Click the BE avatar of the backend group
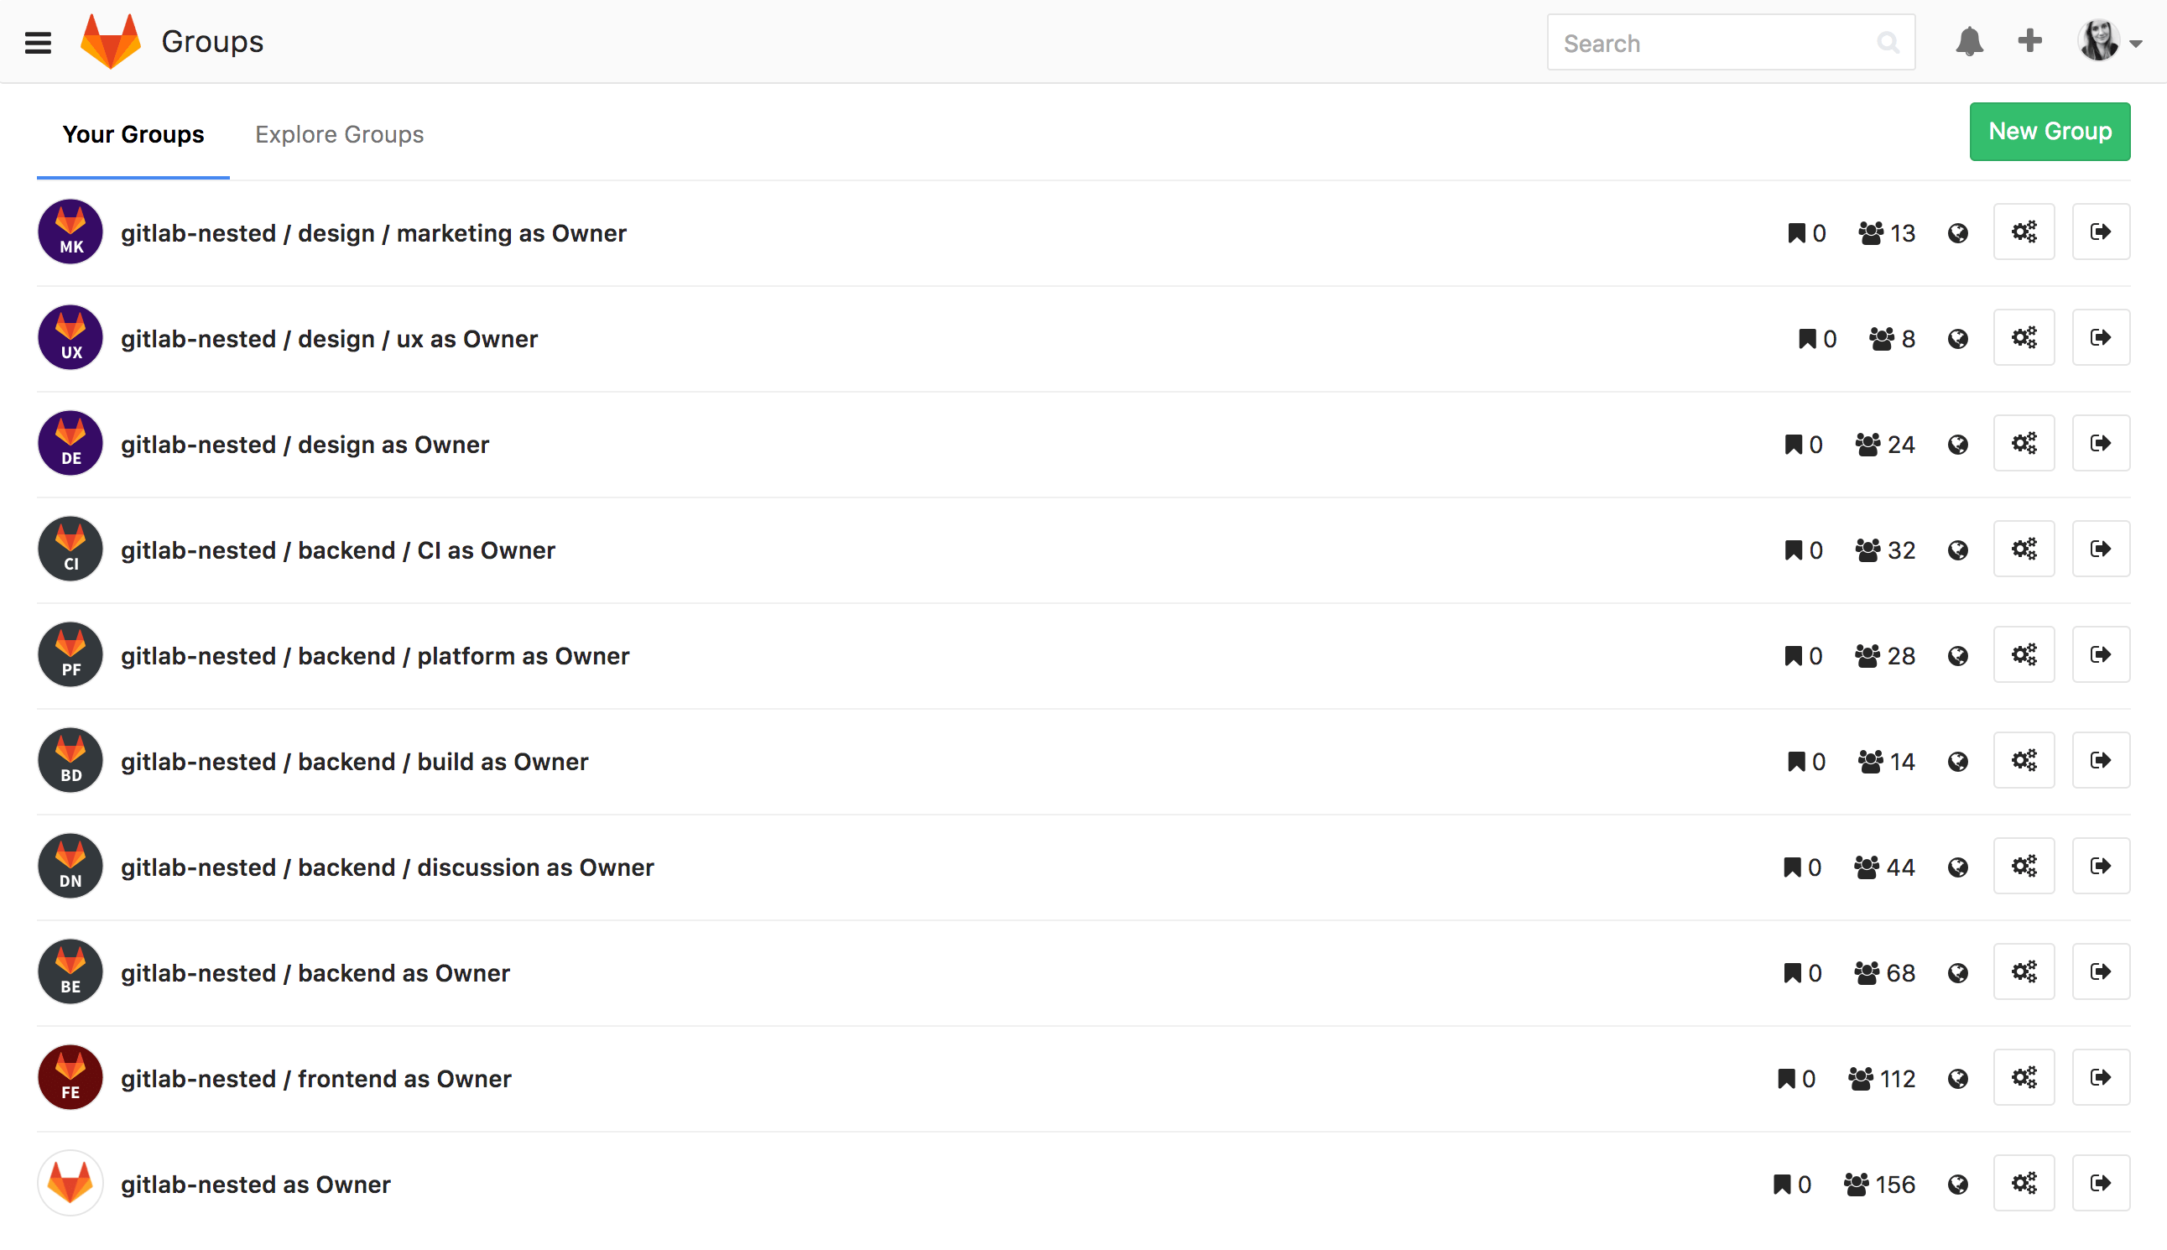Image resolution: width=2167 pixels, height=1250 pixels. coord(70,971)
